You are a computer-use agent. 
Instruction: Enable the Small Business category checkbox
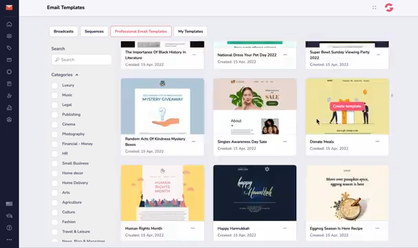click(x=54, y=163)
